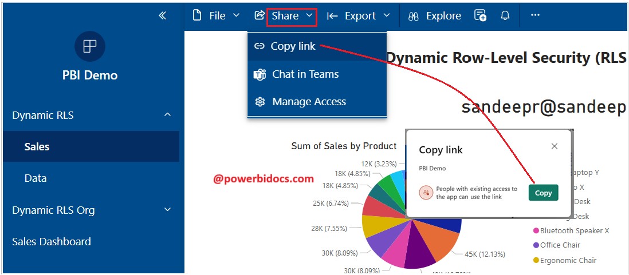Screen dimensions: 629x275
Task: Click the pink Bluetooth Speaker X legend swatch
Action: tap(536, 231)
